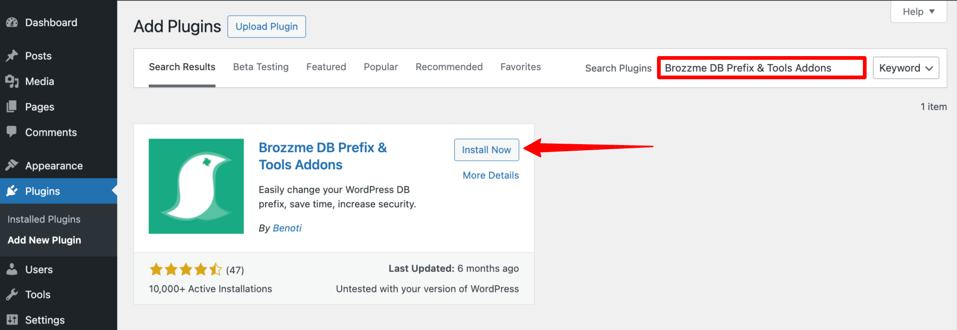
Task: Click the Pages icon in sidebar
Action: point(12,107)
